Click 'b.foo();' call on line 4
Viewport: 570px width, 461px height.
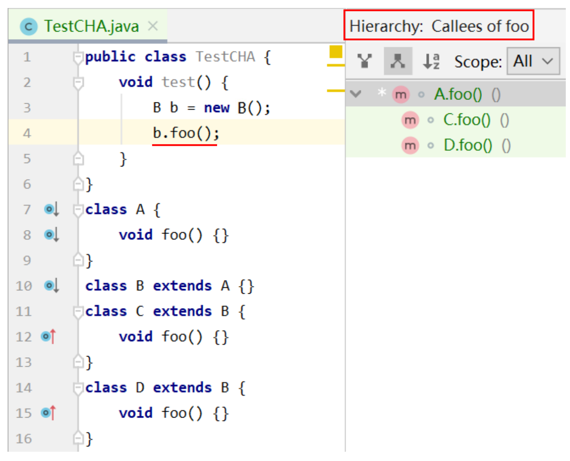coord(186,133)
